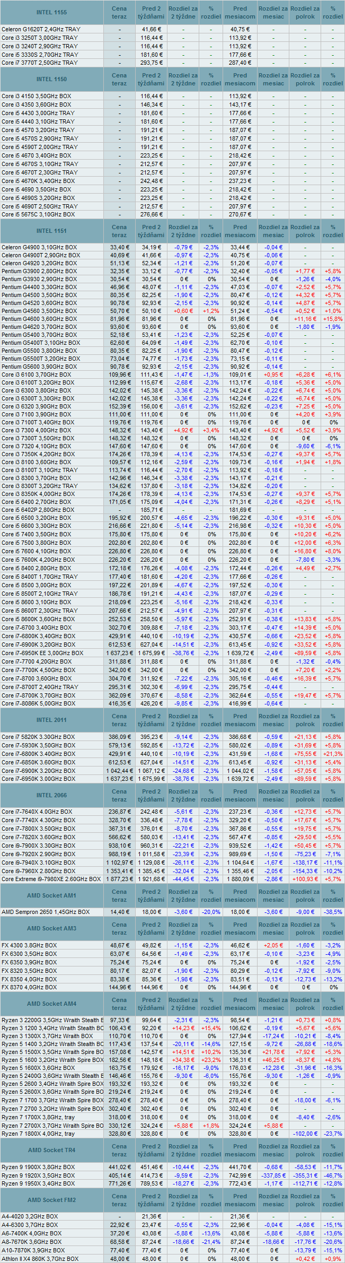345x1263 pixels.
Task: Select the Celeron G1620T 2,4GHz TRAY row name
Action: (x=41, y=29)
